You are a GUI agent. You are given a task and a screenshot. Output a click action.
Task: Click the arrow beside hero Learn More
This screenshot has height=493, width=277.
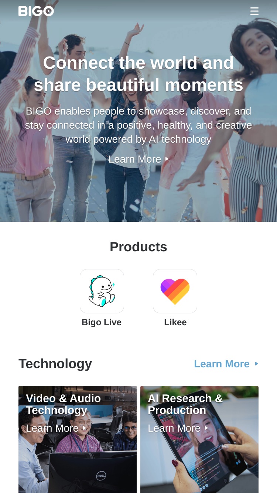click(167, 159)
